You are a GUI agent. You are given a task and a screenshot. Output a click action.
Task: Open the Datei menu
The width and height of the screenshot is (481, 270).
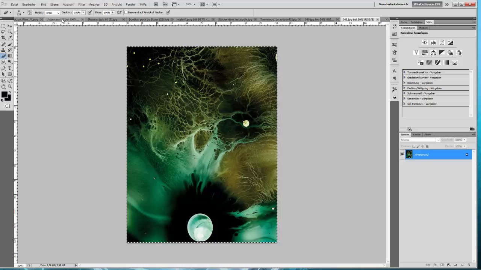(14, 4)
